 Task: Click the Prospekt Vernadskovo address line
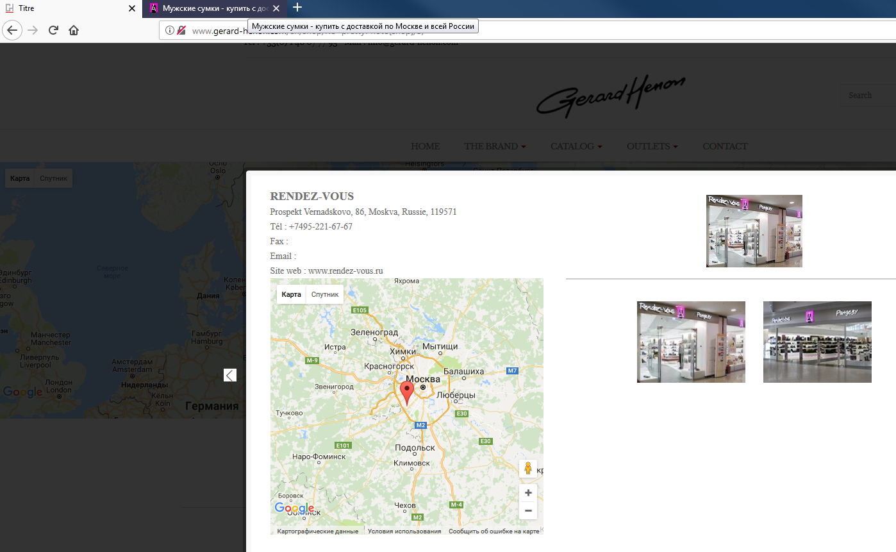tap(363, 212)
